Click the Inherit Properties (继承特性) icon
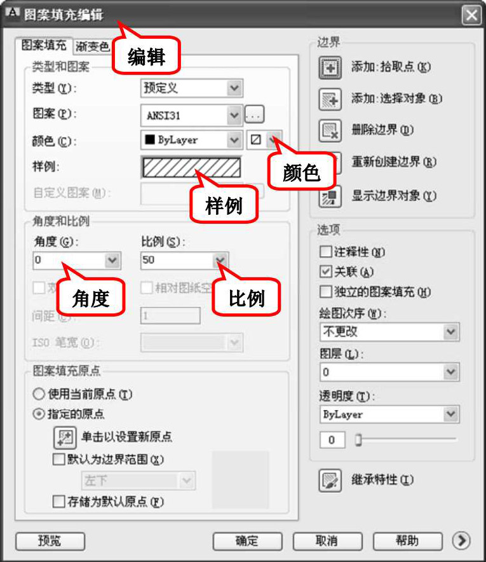486x562 pixels. [x=330, y=480]
